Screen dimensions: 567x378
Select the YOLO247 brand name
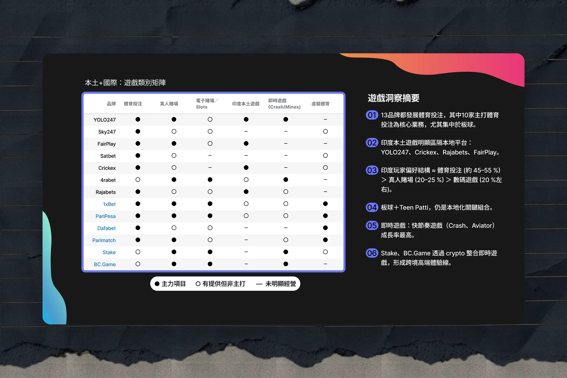(105, 120)
